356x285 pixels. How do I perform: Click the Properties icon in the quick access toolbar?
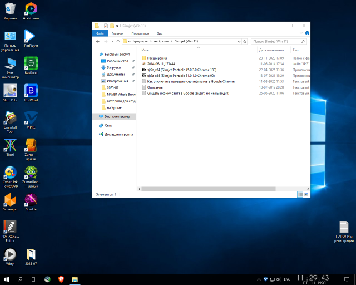106,26
